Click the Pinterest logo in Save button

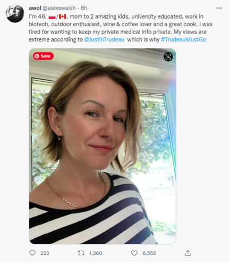click(x=37, y=56)
